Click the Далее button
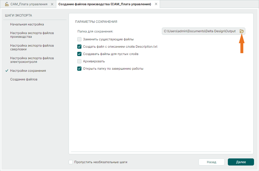 241,162
